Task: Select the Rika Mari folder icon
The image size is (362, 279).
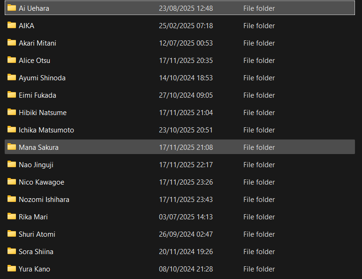Action: click(12, 217)
